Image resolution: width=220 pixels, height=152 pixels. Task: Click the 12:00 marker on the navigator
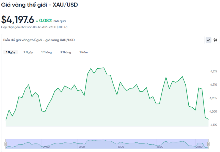pos(82,147)
